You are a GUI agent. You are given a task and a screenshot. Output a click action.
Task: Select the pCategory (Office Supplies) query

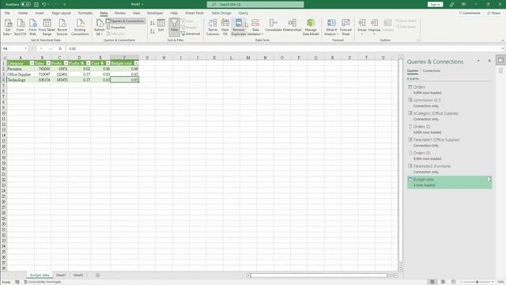(x=449, y=116)
